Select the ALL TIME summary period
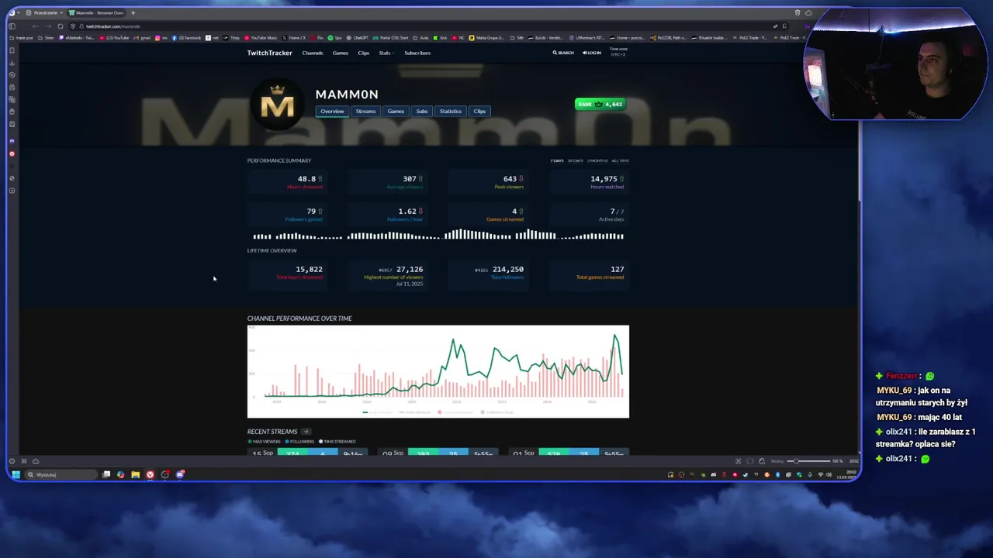Screen dimensions: 993x558 (x=620, y=160)
